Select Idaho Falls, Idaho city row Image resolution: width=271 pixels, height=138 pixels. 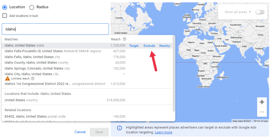point(87,57)
